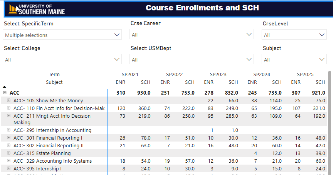
Task: Click the University of Southern Maine logo
Action: click(37, 9)
